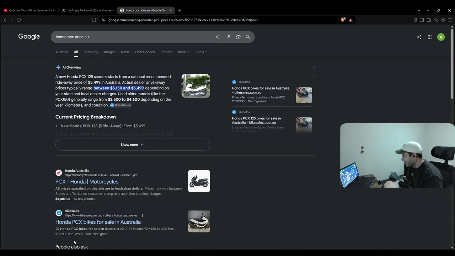
Task: Select the Forums search tab
Action: click(166, 52)
